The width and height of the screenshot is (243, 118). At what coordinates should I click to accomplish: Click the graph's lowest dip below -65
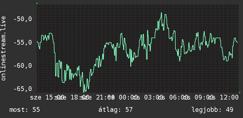click(x=84, y=92)
